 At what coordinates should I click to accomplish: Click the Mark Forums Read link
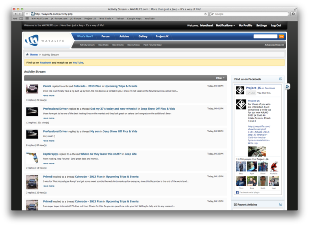coord(152,45)
